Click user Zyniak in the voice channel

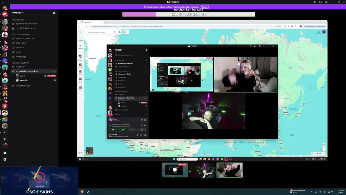22,76
